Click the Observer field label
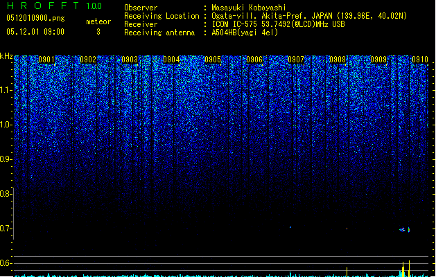This screenshot has width=436, height=277. [x=141, y=8]
